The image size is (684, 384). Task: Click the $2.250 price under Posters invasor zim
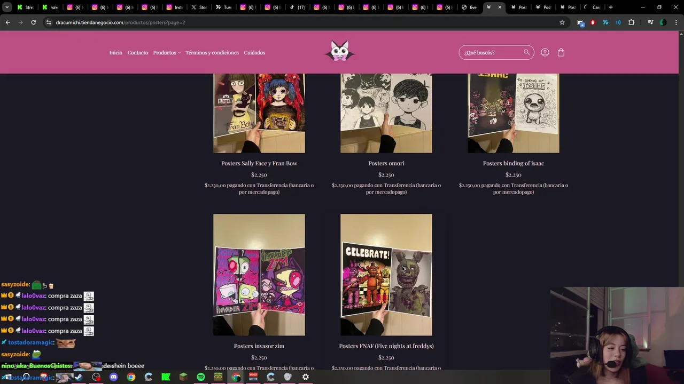pos(259,358)
